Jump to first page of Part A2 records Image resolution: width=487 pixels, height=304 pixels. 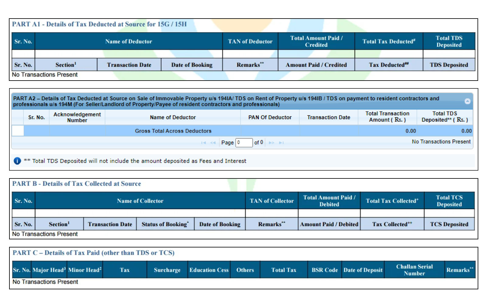click(203, 143)
